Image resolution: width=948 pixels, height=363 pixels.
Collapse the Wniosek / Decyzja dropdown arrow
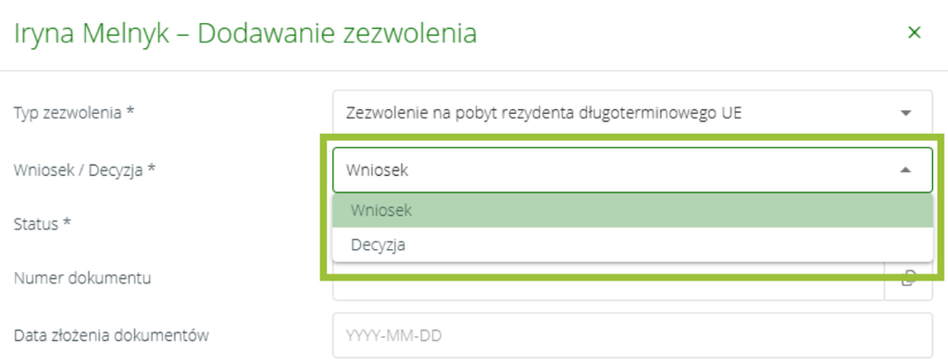pyautogui.click(x=905, y=170)
